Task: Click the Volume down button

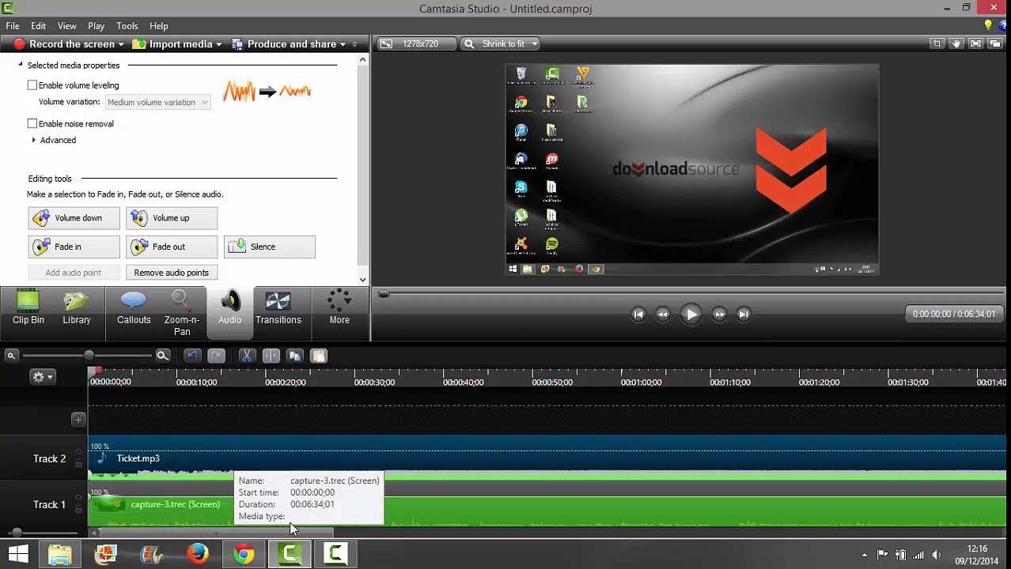Action: tap(74, 218)
